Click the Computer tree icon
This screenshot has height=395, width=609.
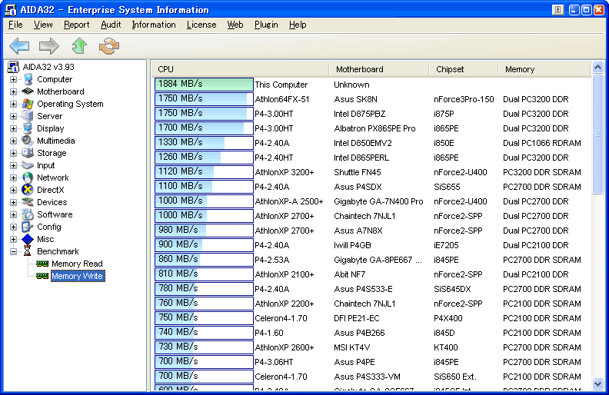point(28,79)
